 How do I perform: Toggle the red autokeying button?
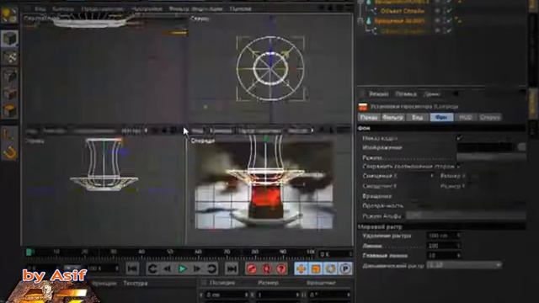pyautogui.click(x=267, y=268)
